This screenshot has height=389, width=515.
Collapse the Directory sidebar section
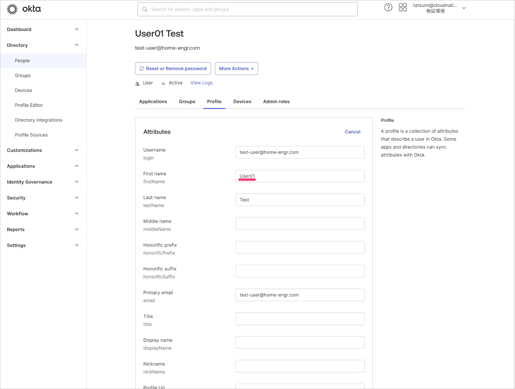[76, 45]
